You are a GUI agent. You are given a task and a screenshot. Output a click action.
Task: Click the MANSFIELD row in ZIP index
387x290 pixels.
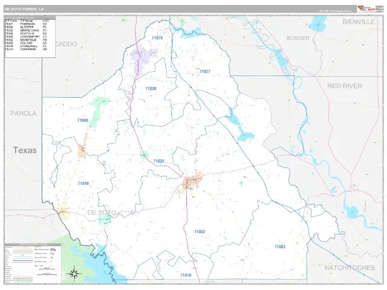27,40
